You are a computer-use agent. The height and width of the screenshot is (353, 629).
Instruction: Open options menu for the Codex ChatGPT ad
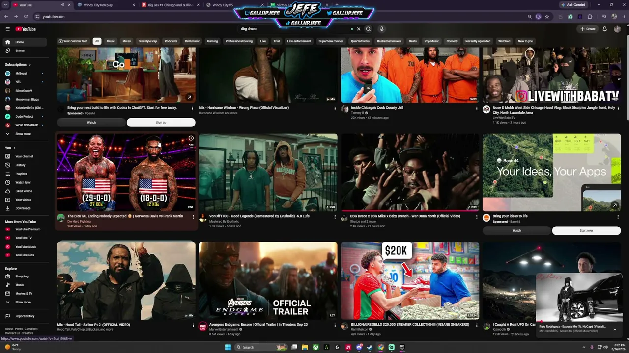tap(193, 109)
